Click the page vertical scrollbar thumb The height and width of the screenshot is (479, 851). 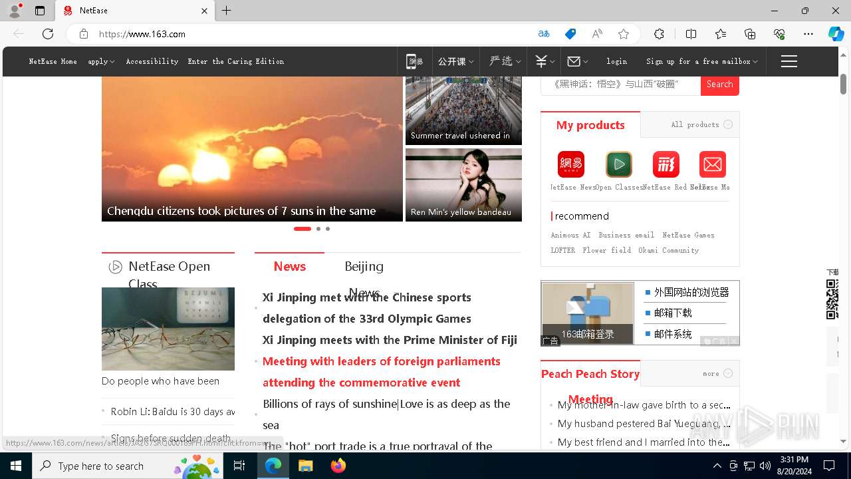point(843,84)
